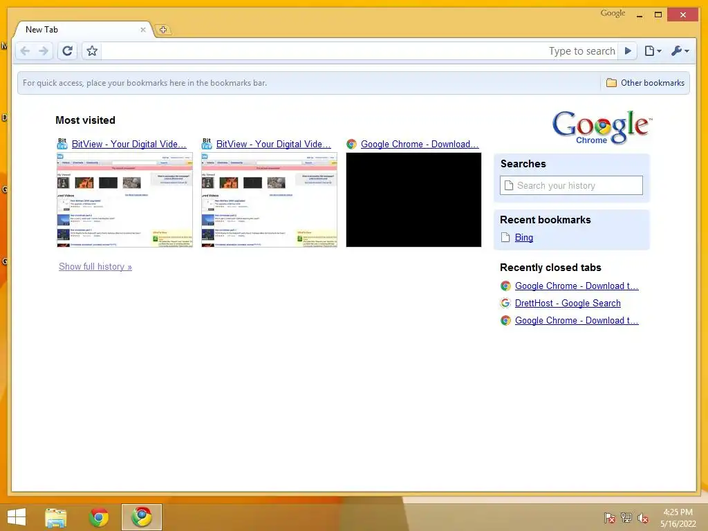Reopen the last Google Chrome - Download closed tab
708x531 pixels.
pos(577,320)
